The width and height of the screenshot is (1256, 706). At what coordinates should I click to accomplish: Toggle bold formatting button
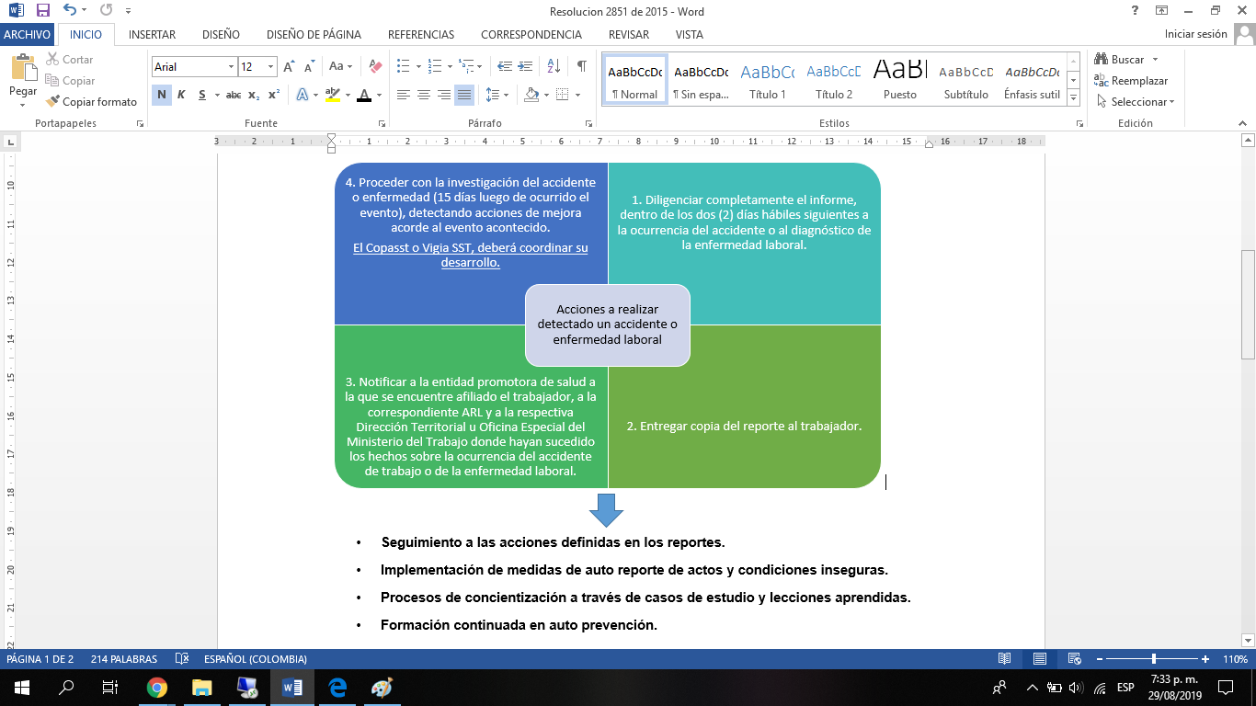click(162, 95)
